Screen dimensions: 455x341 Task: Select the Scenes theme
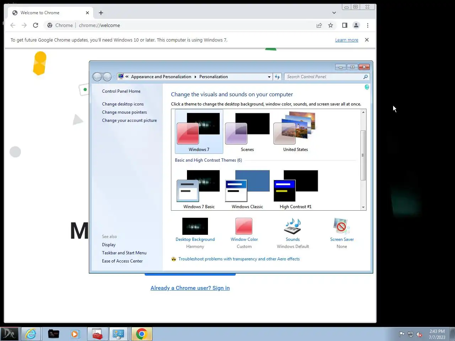tap(247, 131)
